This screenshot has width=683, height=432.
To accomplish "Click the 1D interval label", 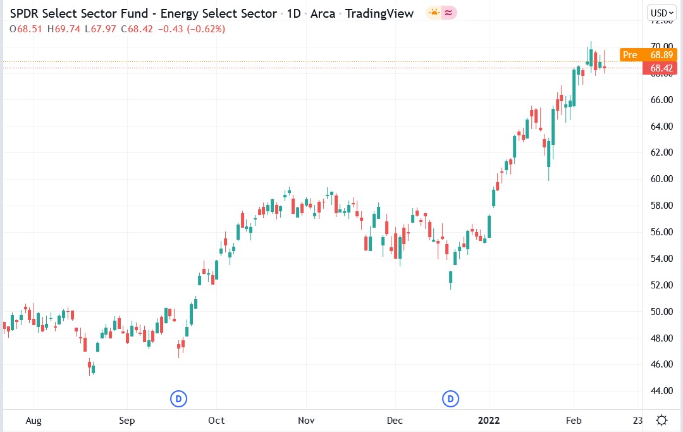I will (294, 13).
